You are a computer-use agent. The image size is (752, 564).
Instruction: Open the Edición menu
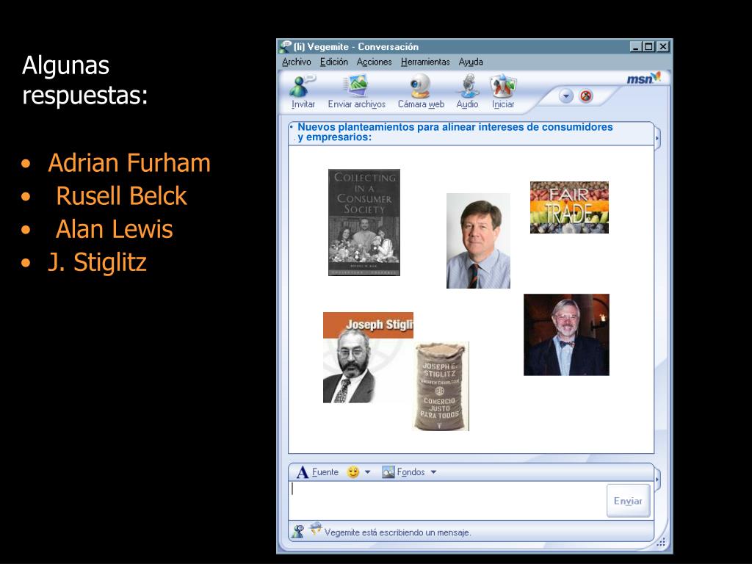(x=334, y=62)
